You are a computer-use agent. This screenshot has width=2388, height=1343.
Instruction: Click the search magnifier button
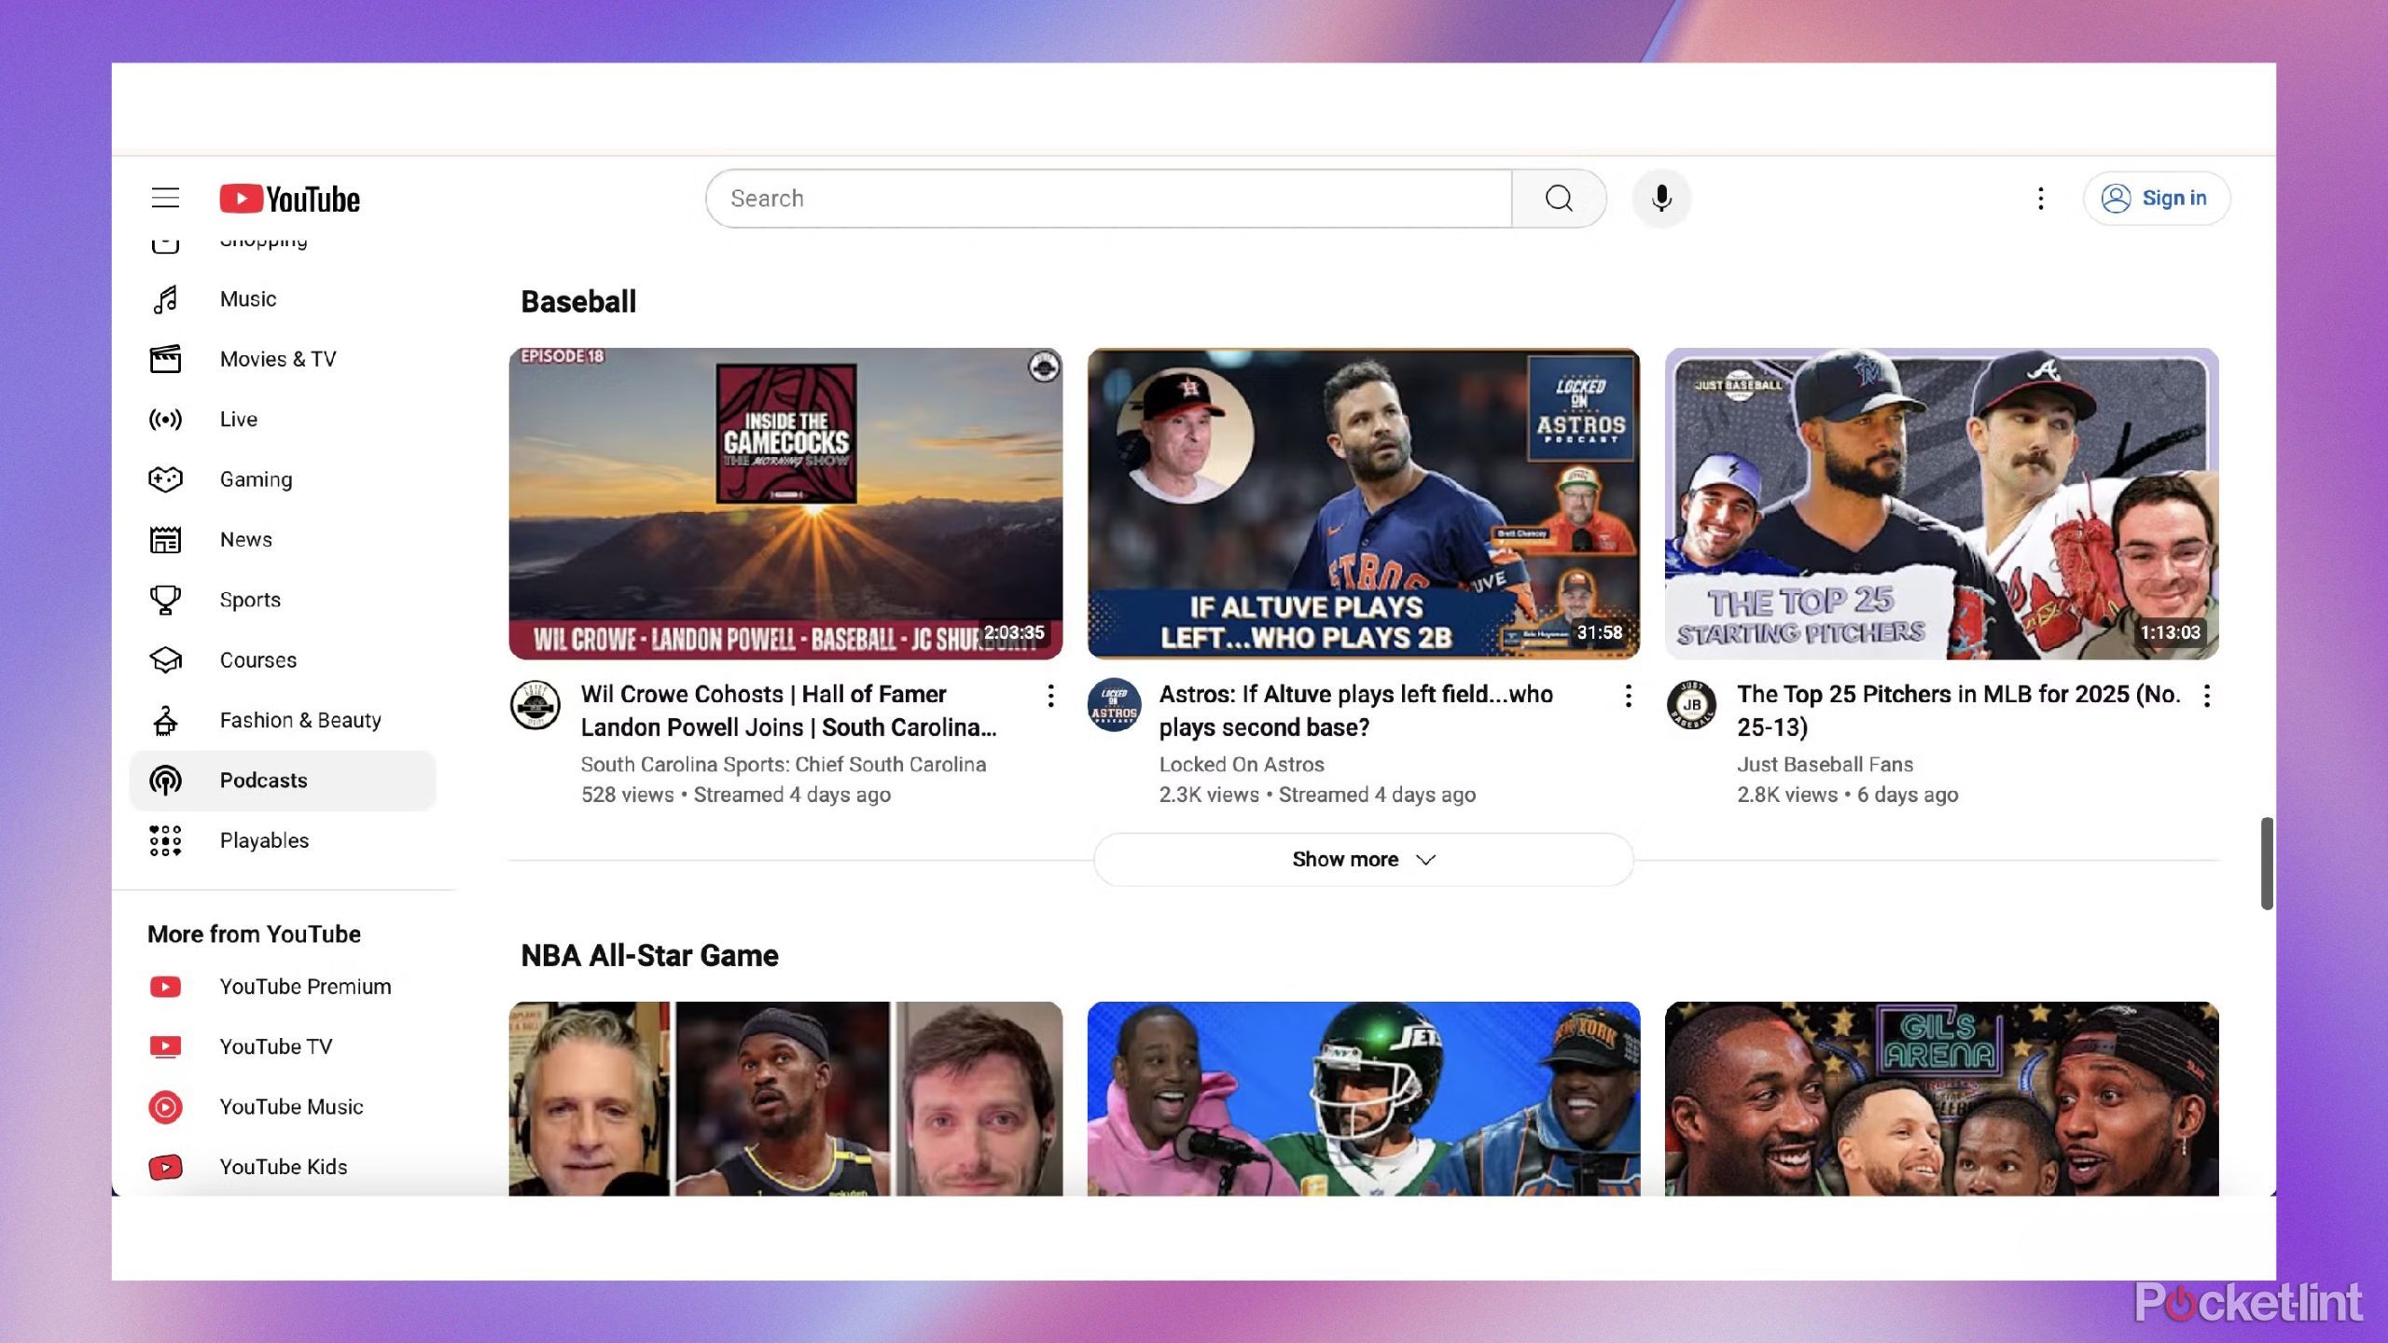1559,199
